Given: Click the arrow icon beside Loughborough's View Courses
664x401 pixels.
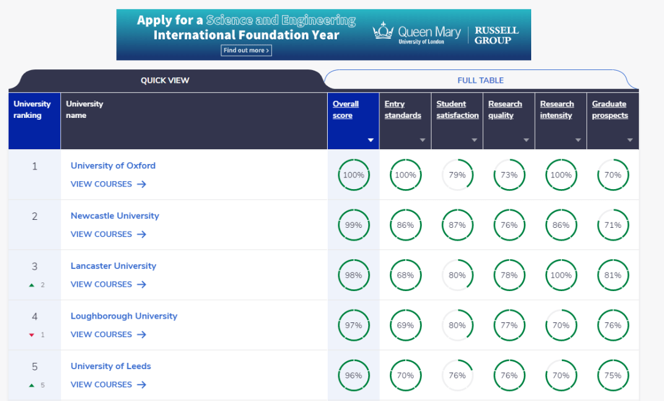Looking at the screenshot, I should pyautogui.click(x=141, y=335).
